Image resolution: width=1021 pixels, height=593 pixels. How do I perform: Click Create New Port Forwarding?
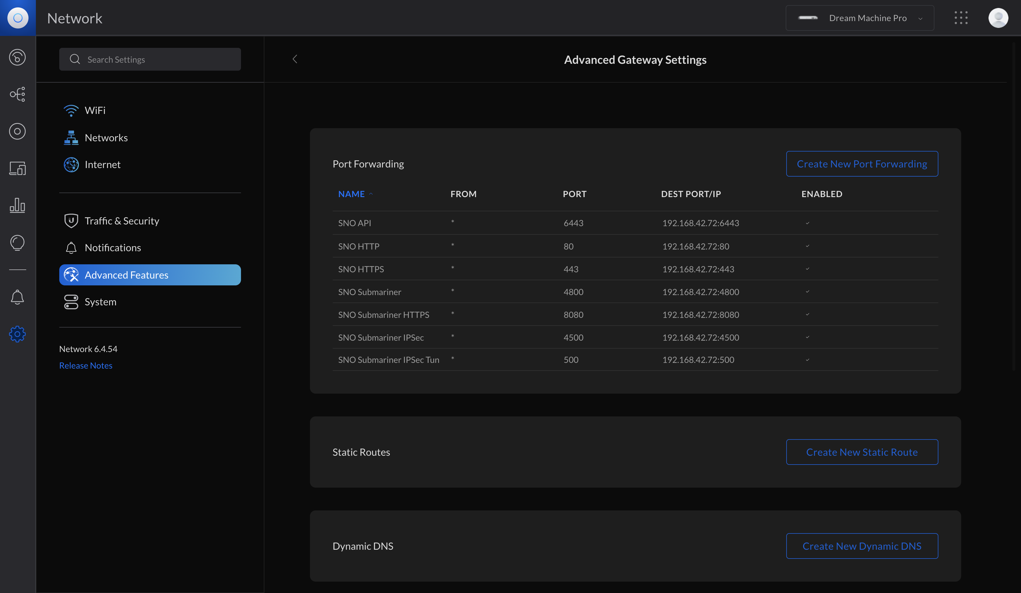click(862, 164)
